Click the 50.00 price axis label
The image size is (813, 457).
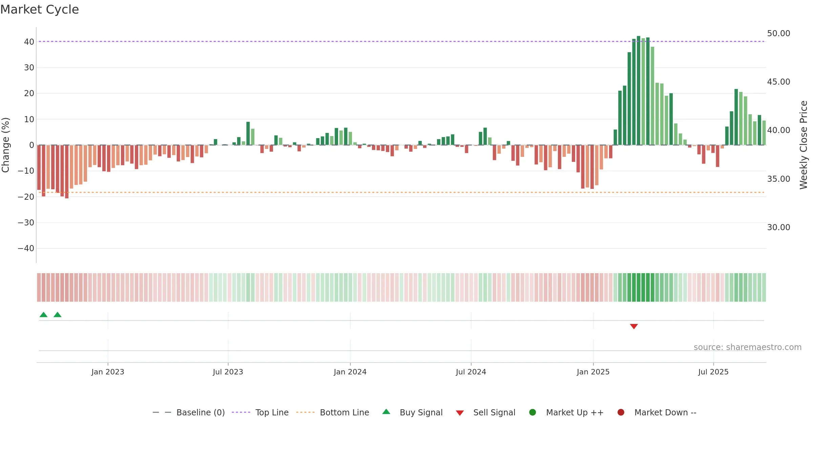778,34
